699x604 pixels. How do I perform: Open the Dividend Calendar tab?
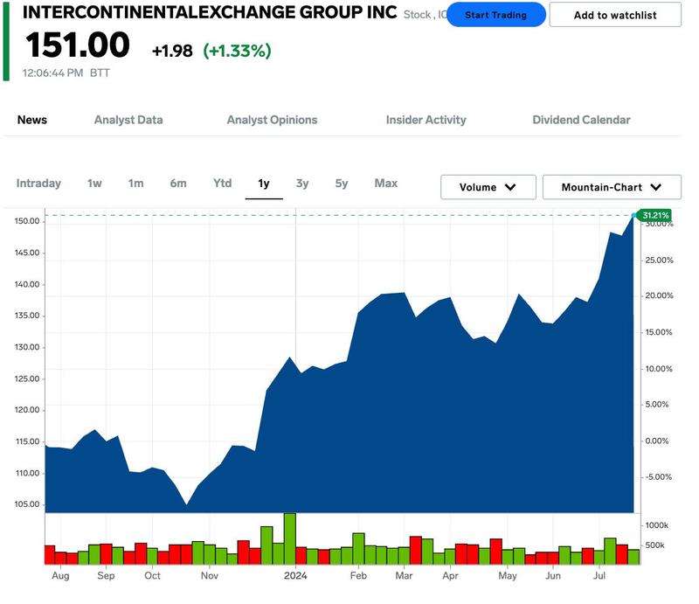[x=581, y=120]
